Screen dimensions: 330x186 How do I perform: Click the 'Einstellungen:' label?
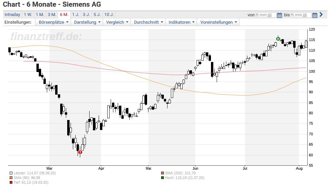click(x=18, y=22)
